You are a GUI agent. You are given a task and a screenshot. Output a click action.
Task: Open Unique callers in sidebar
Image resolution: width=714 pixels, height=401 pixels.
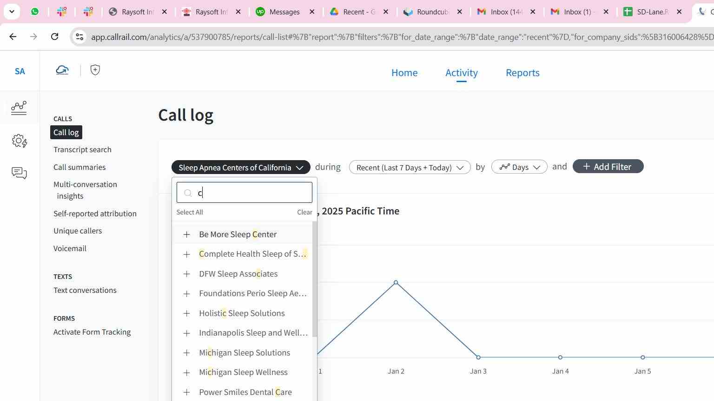click(78, 231)
